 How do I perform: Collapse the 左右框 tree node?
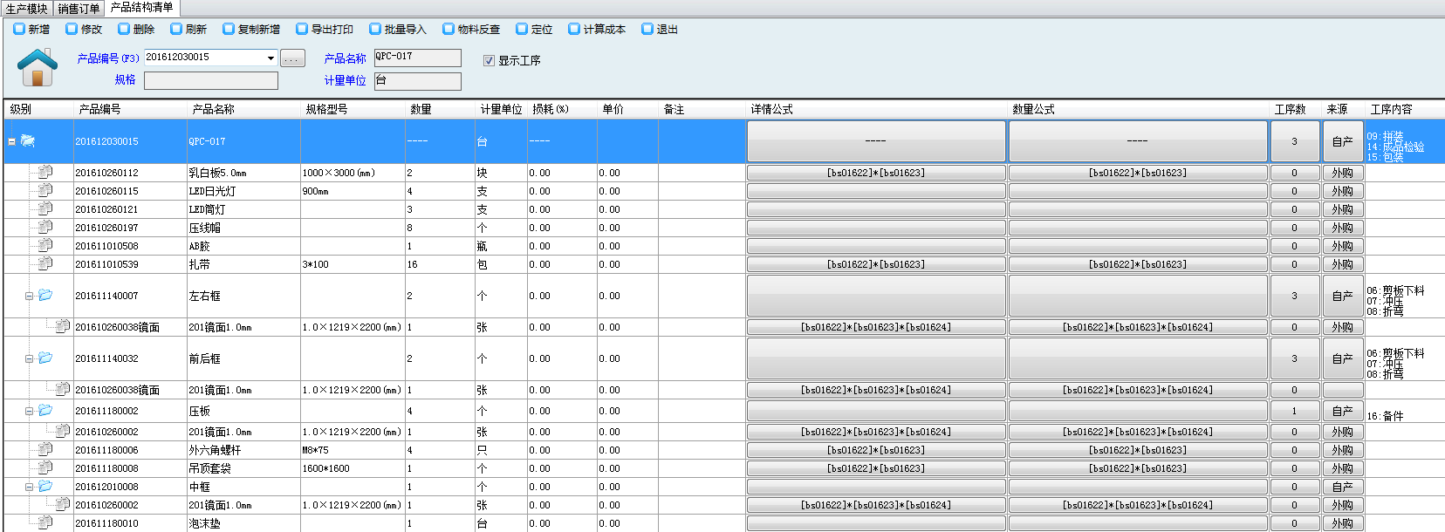(x=29, y=297)
